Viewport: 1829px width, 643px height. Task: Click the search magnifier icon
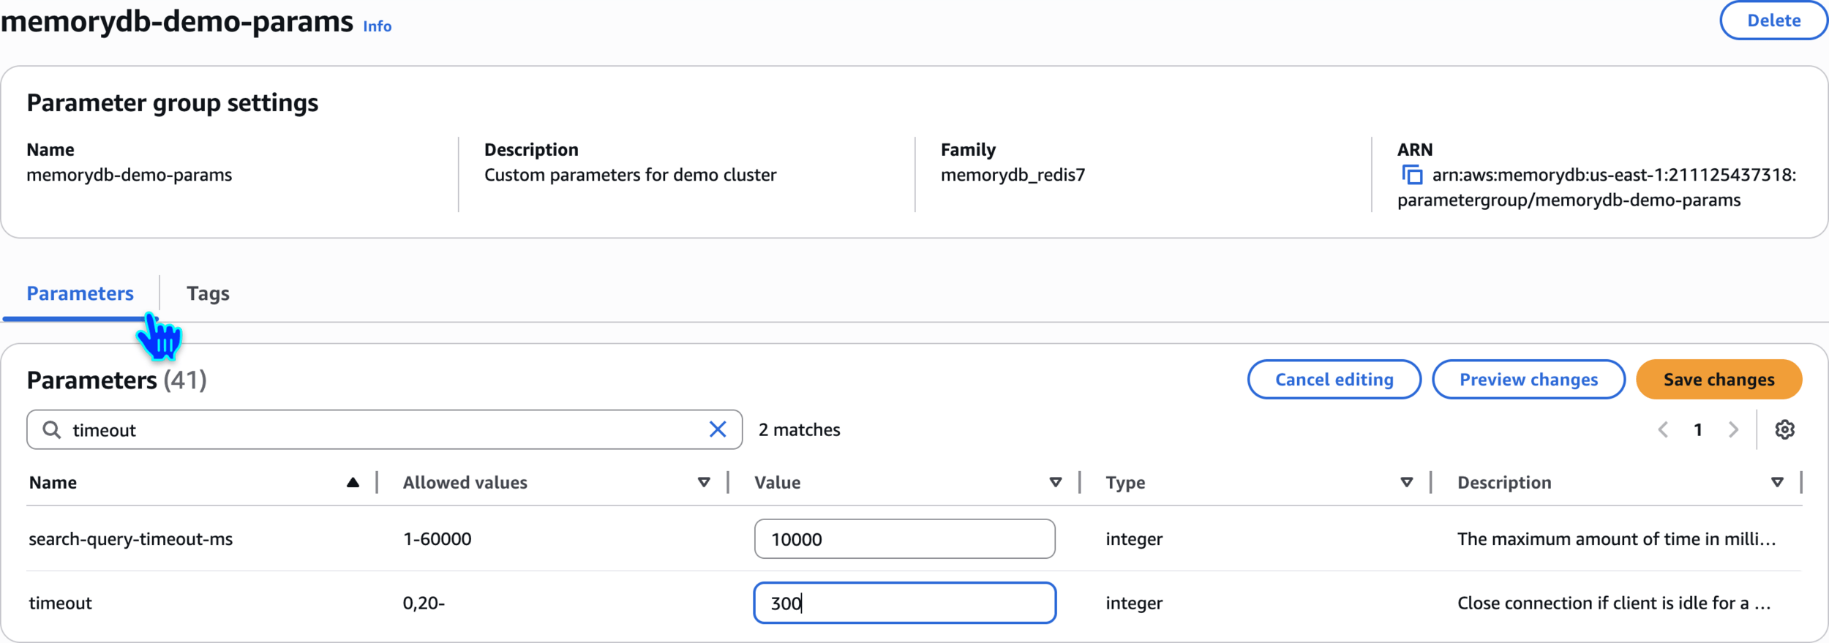(x=51, y=429)
